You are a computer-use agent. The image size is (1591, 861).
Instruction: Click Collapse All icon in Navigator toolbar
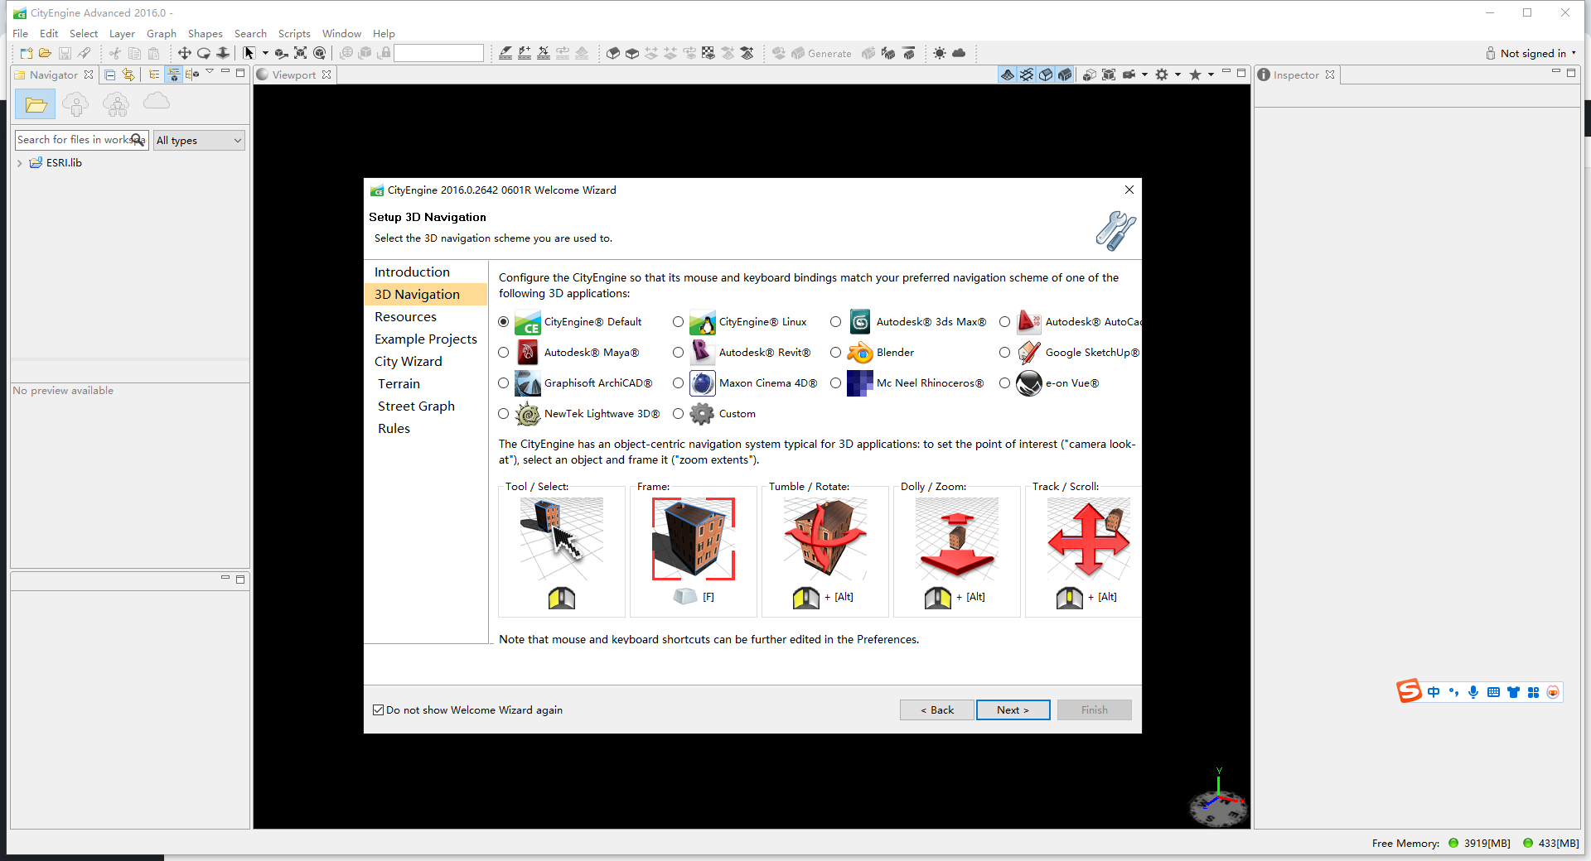110,75
